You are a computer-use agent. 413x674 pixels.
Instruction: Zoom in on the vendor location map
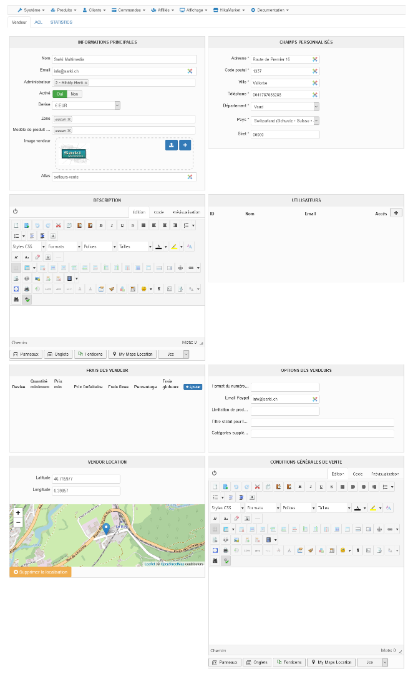point(18,513)
